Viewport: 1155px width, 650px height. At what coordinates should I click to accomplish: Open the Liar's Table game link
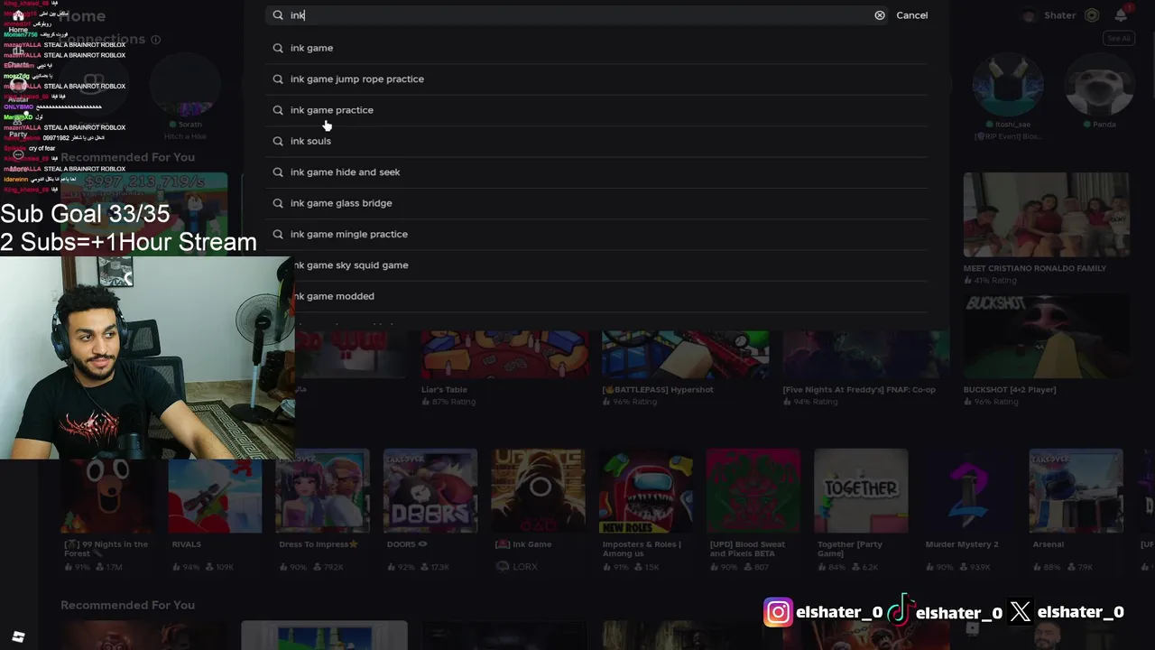tap(444, 390)
